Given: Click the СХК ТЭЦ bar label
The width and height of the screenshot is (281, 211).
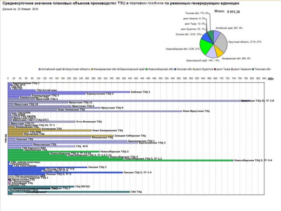Looking at the screenshot, I should (x=136, y=192).
